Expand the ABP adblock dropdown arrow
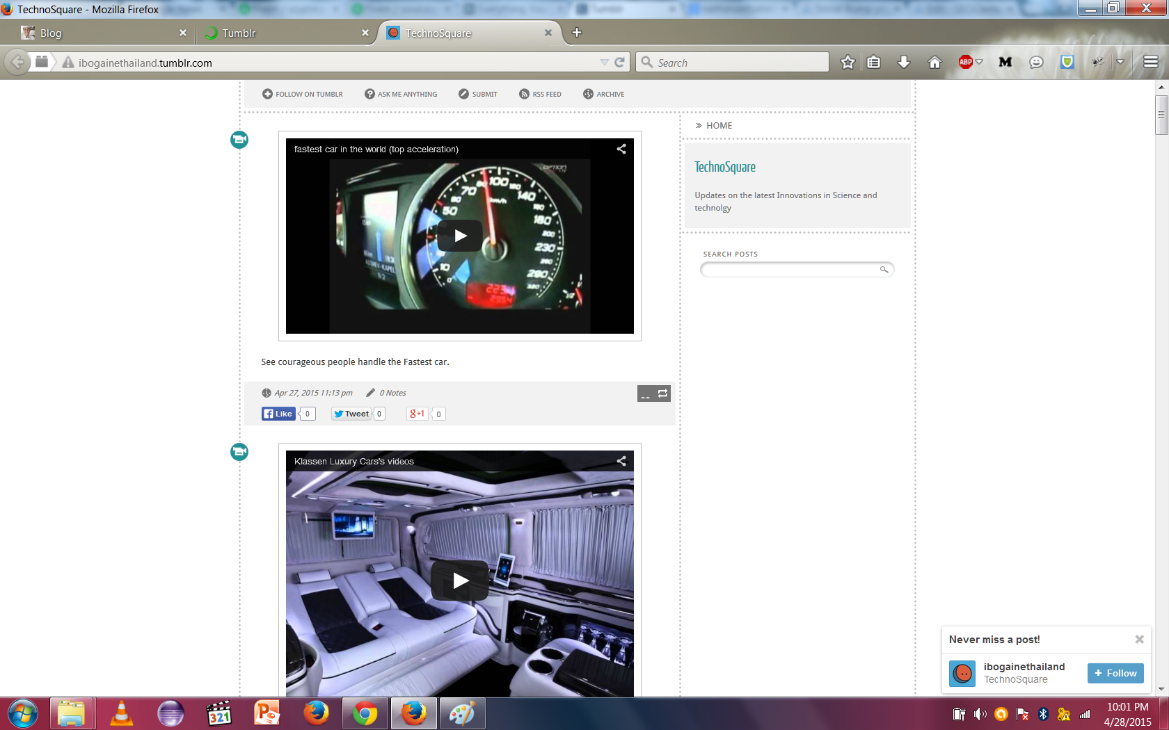 click(978, 62)
